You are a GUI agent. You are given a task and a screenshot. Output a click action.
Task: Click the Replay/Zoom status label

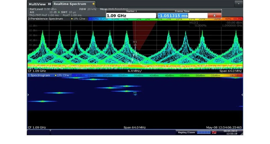186,132
